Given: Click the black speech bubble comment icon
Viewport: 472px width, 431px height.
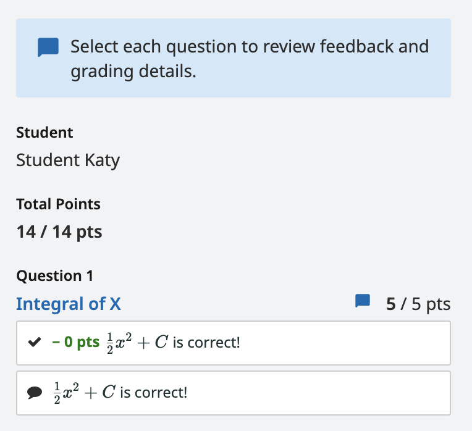Looking at the screenshot, I should click(x=35, y=393).
